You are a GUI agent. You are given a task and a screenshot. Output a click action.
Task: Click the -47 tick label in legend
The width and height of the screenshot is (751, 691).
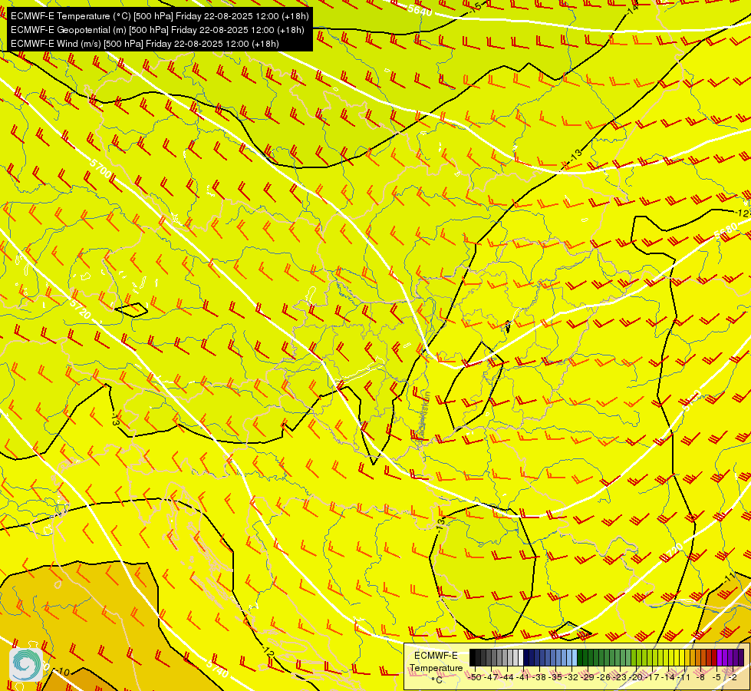[x=491, y=677]
